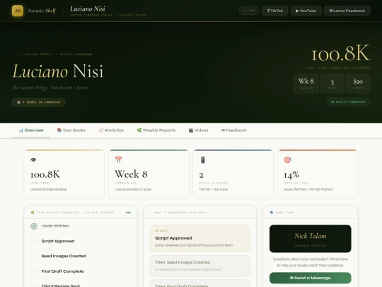
Task: Click the AS Atomic Shelf logo badge
Action: tap(18, 11)
